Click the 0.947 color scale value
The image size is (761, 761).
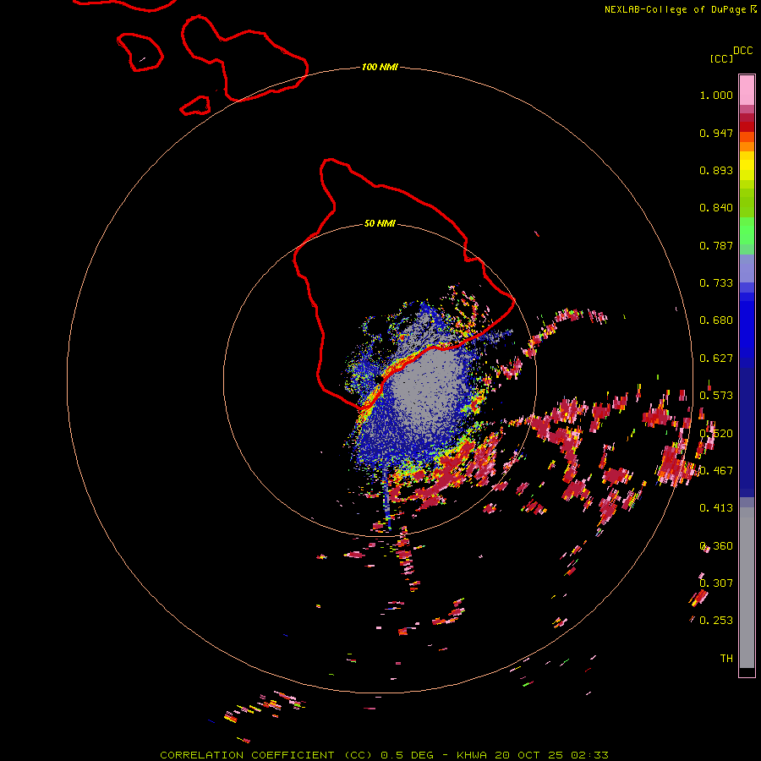coord(716,133)
